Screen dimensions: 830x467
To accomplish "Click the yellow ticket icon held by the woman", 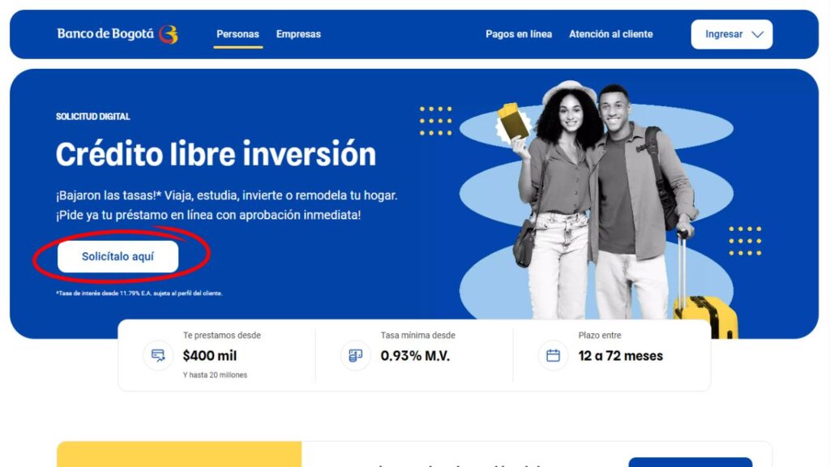I will pyautogui.click(x=512, y=122).
